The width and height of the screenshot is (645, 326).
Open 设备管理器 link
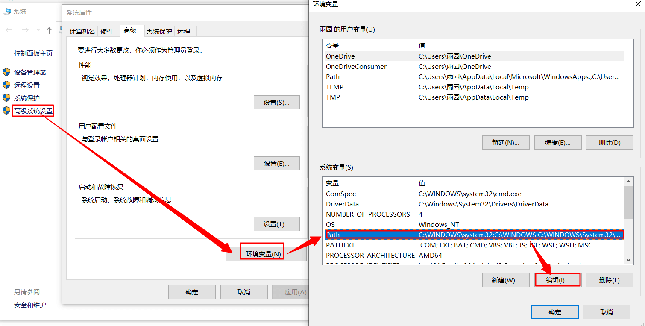[x=30, y=72]
